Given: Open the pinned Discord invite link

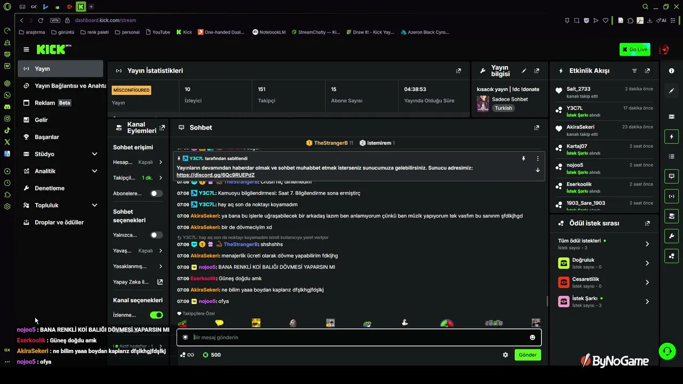Looking at the screenshot, I should point(216,175).
